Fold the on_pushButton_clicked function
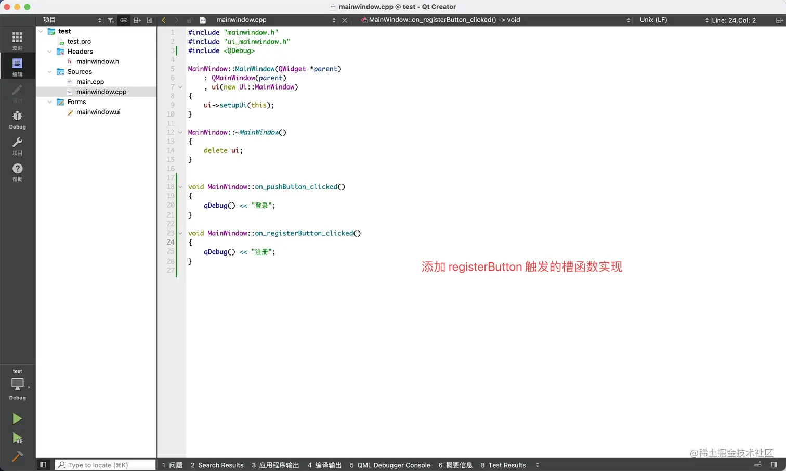 180,187
